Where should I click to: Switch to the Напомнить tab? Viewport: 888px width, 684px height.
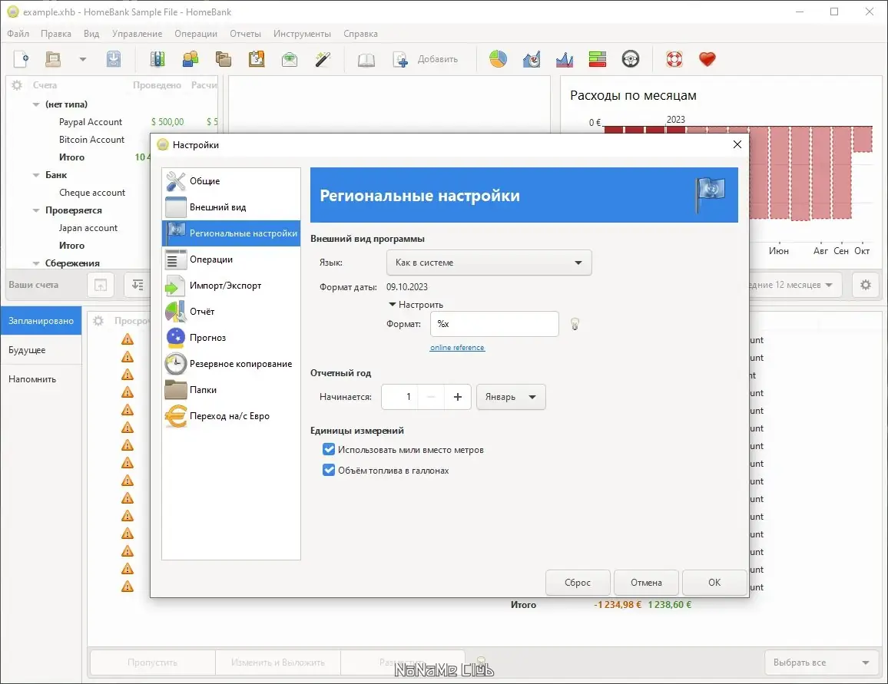[41, 379]
